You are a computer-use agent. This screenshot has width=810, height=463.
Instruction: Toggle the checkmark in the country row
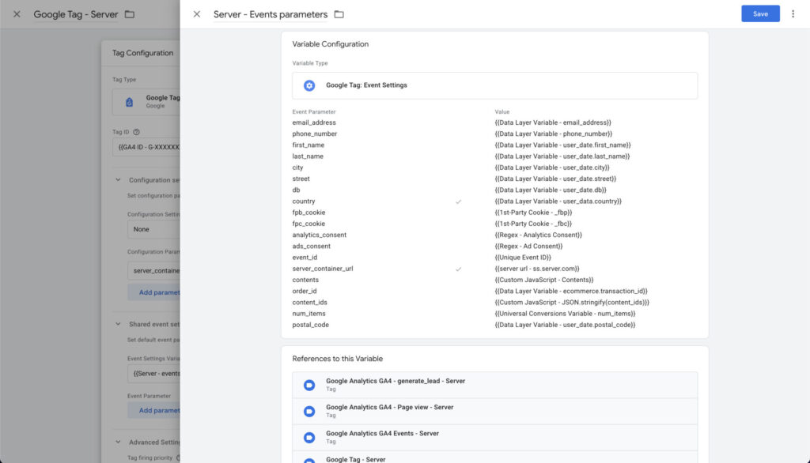tap(458, 201)
